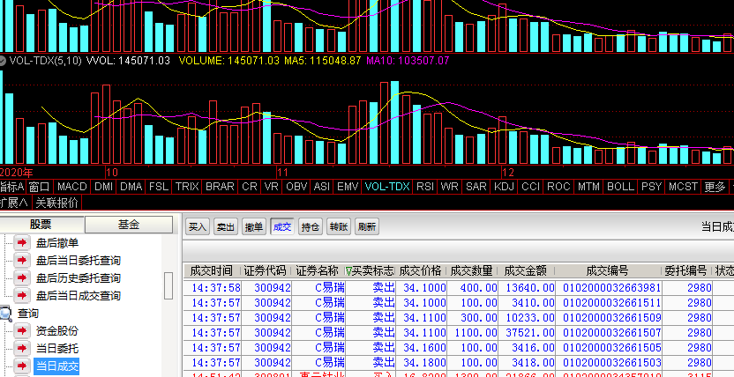The height and width of the screenshot is (377, 734).
Task: Toggle the 扩展∧ panel expander
Action: (15, 203)
